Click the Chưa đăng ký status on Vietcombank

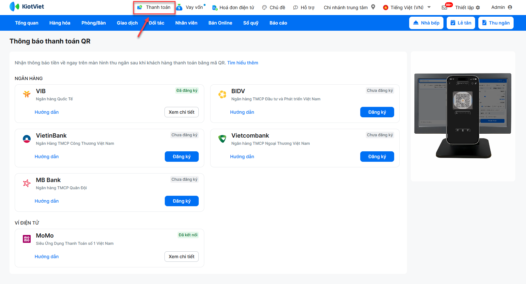pyautogui.click(x=380, y=135)
